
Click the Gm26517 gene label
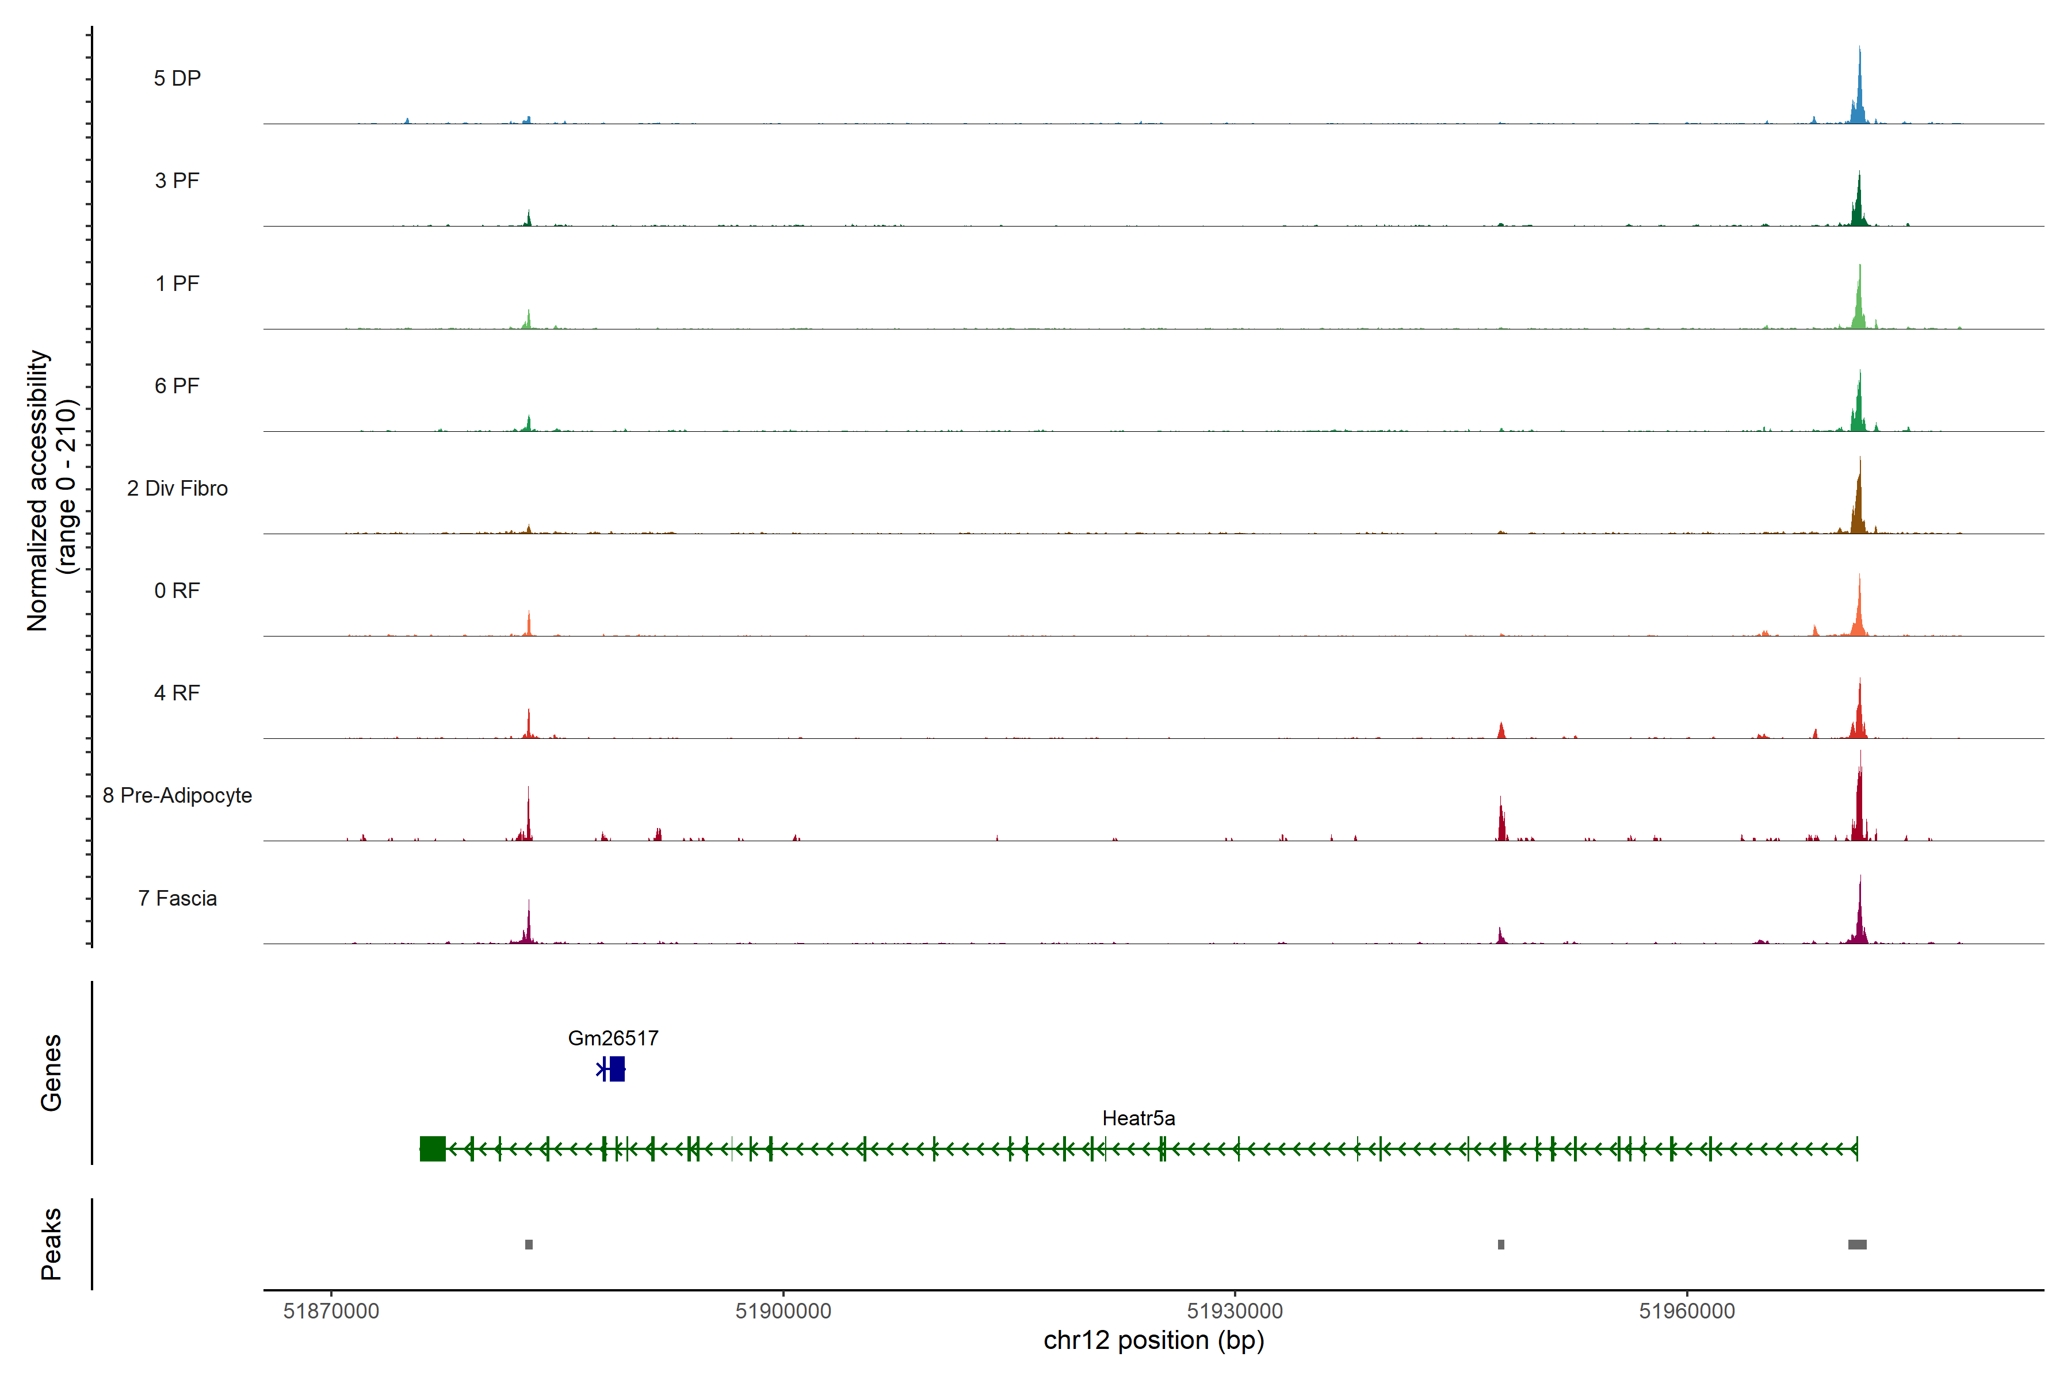[613, 1038]
